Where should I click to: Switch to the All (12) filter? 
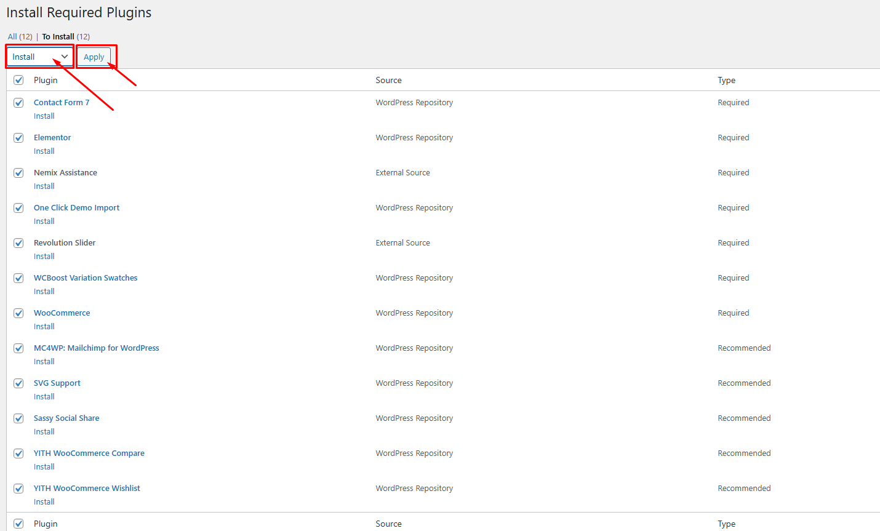(x=20, y=36)
